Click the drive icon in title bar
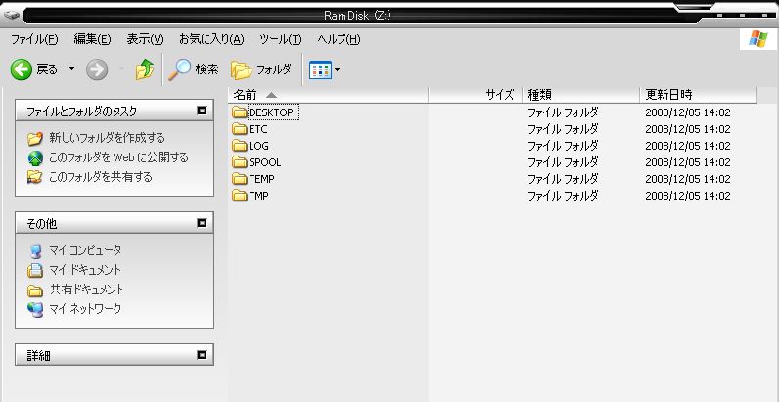This screenshot has width=779, height=402. [12, 15]
